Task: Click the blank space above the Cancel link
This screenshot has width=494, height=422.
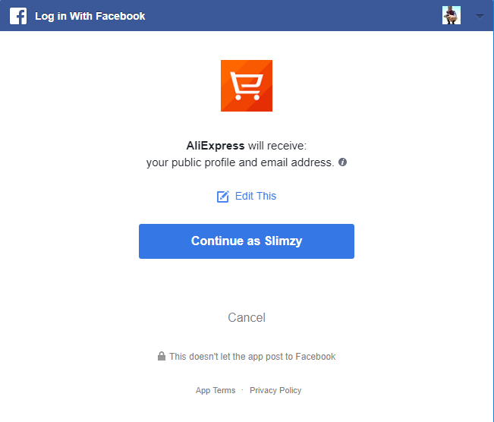Action: [247, 285]
